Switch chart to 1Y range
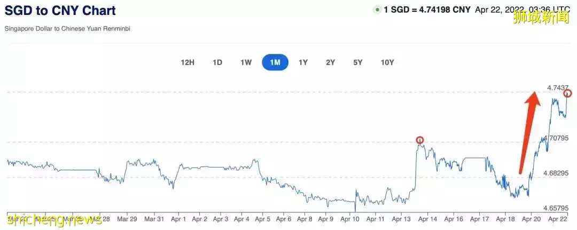This screenshot has height=230, width=577. (303, 62)
